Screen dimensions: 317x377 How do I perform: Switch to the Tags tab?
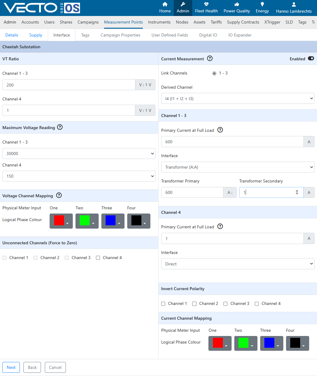point(85,35)
